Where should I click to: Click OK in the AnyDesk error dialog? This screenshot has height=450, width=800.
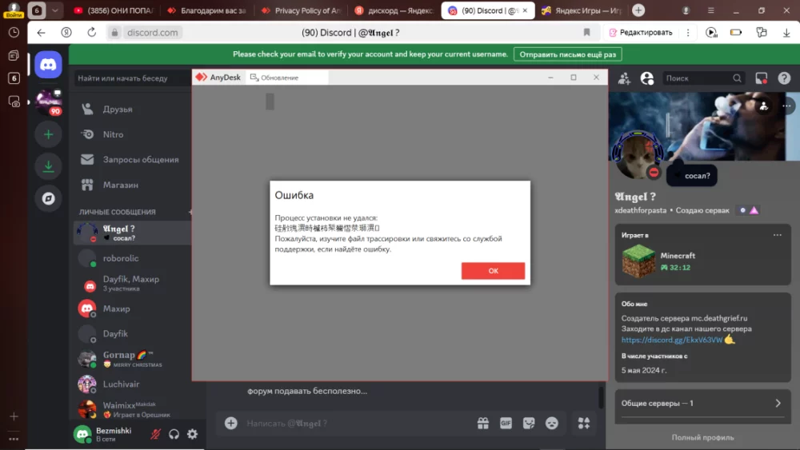(493, 271)
